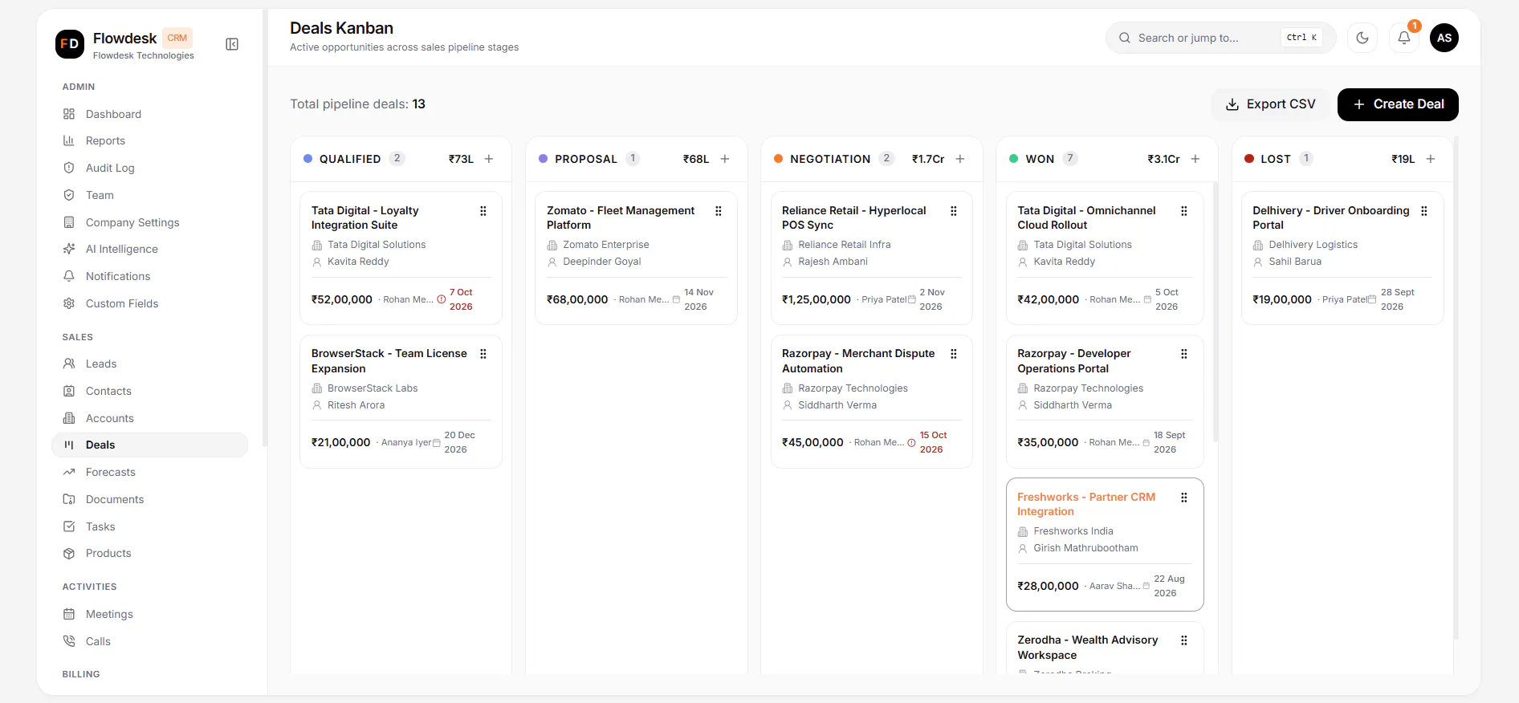Open options for Tata Digital Loyalty card

pyautogui.click(x=483, y=211)
